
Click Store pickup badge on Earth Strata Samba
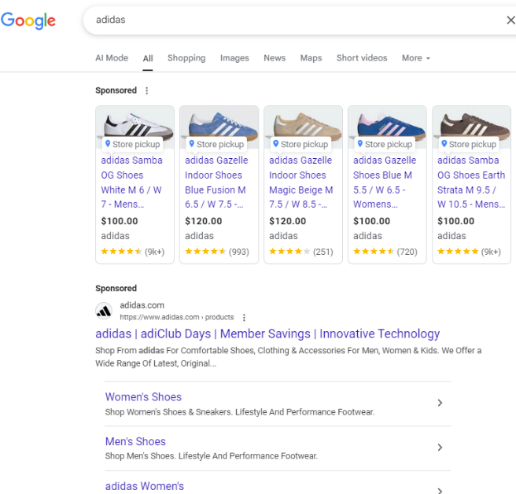point(470,144)
